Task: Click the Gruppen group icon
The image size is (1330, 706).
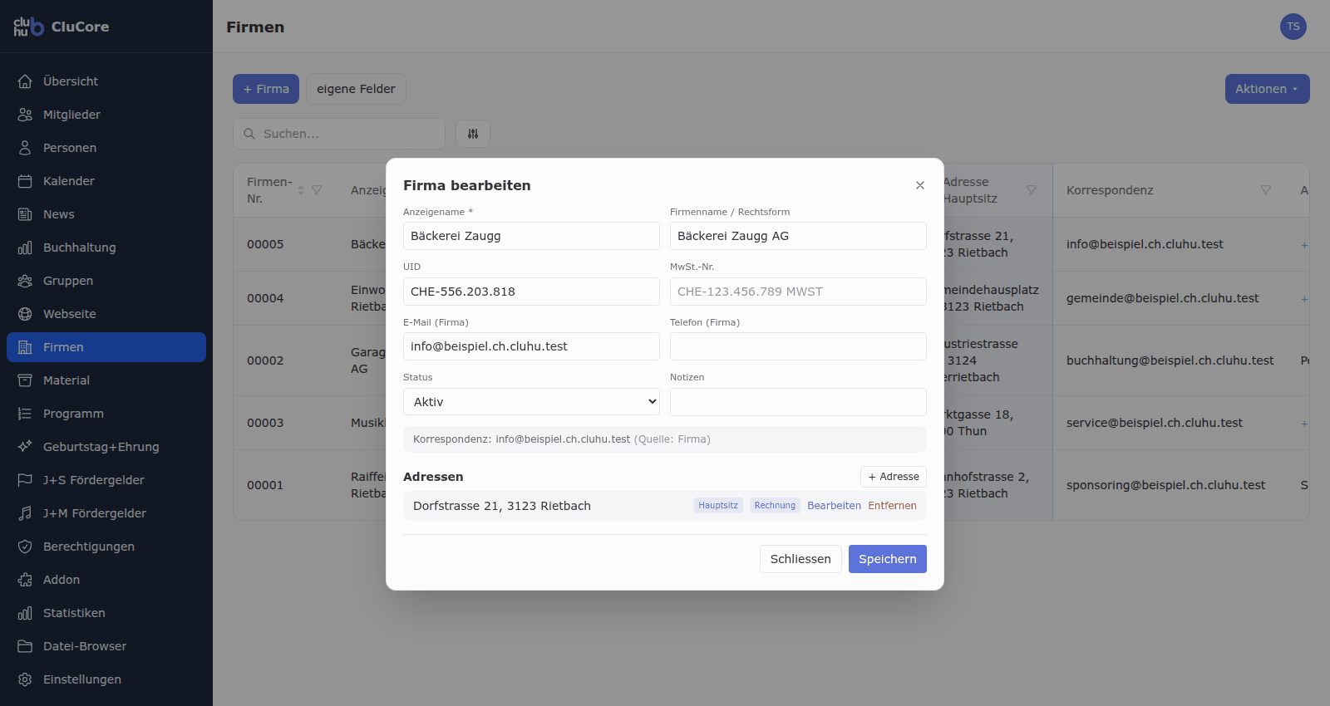Action: 25,281
